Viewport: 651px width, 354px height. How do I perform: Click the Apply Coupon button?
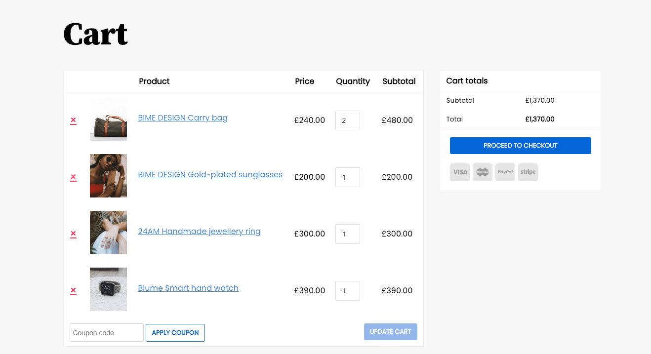(x=175, y=333)
